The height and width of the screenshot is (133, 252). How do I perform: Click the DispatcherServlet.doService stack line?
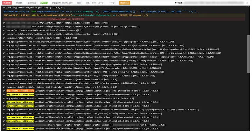[x=82, y=68]
